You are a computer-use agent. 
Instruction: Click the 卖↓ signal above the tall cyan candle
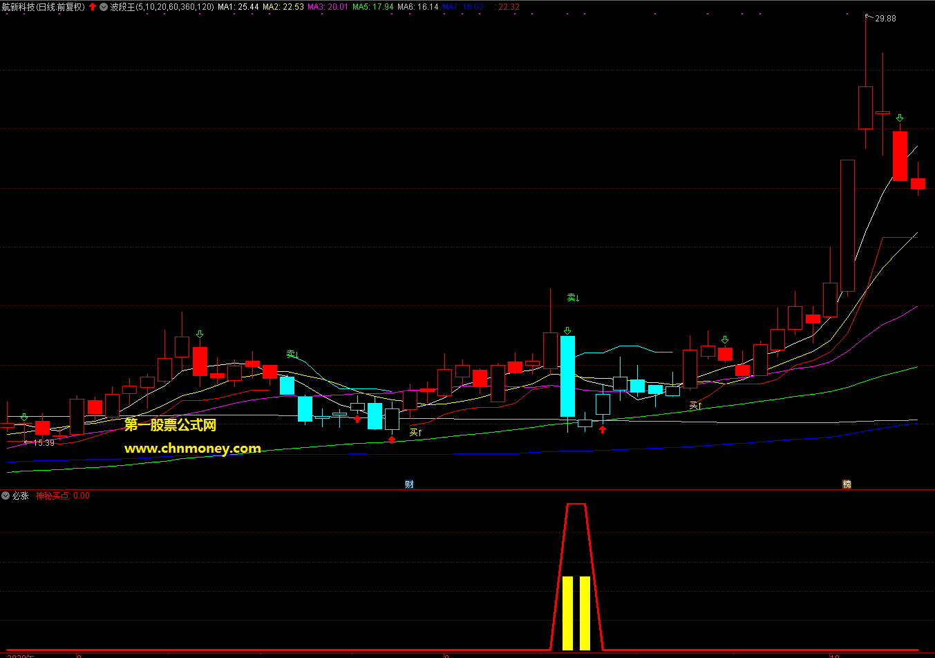(573, 297)
